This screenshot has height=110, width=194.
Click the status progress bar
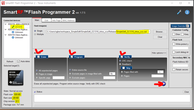point(112,105)
